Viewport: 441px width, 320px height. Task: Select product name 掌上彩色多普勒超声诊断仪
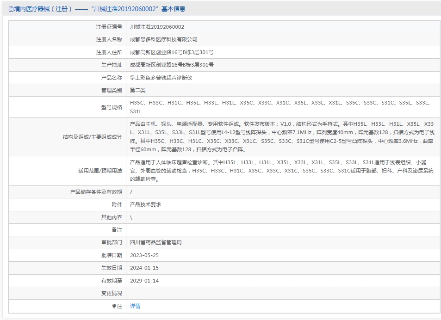pyautogui.click(x=161, y=78)
